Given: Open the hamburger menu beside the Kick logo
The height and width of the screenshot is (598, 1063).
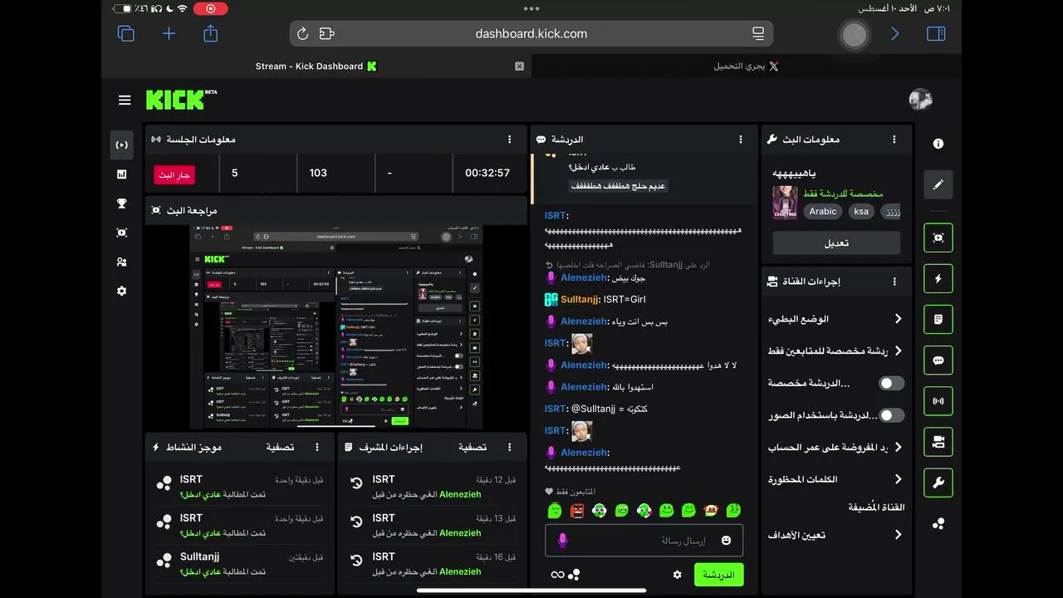Looking at the screenshot, I should point(125,100).
